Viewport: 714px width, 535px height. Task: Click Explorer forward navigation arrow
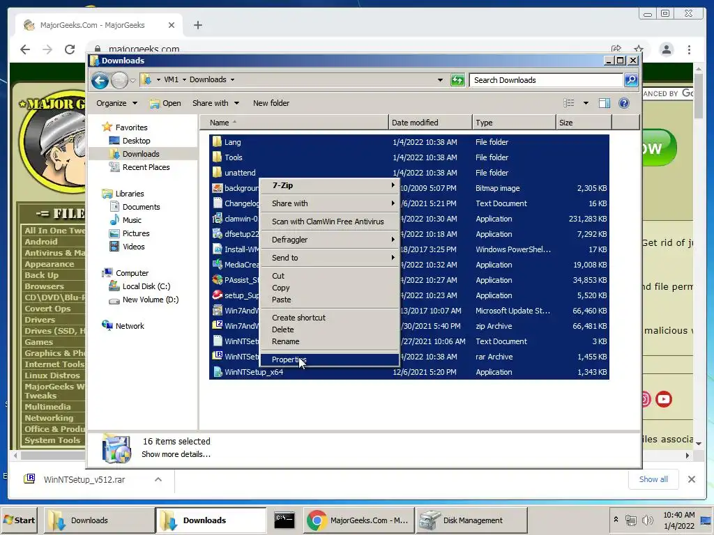119,81
